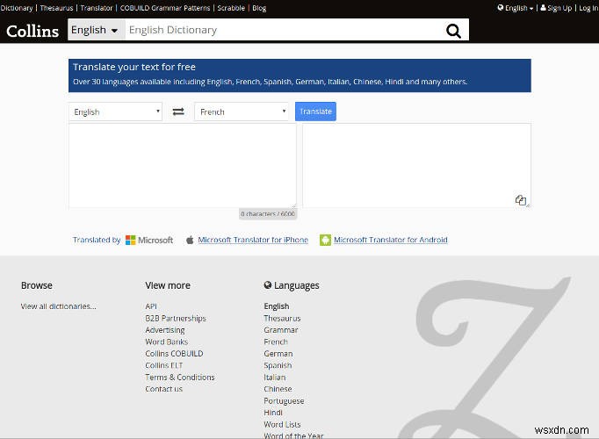The height and width of the screenshot is (439, 599).
Task: Click the user icon beside Sign Up
Action: (543, 8)
